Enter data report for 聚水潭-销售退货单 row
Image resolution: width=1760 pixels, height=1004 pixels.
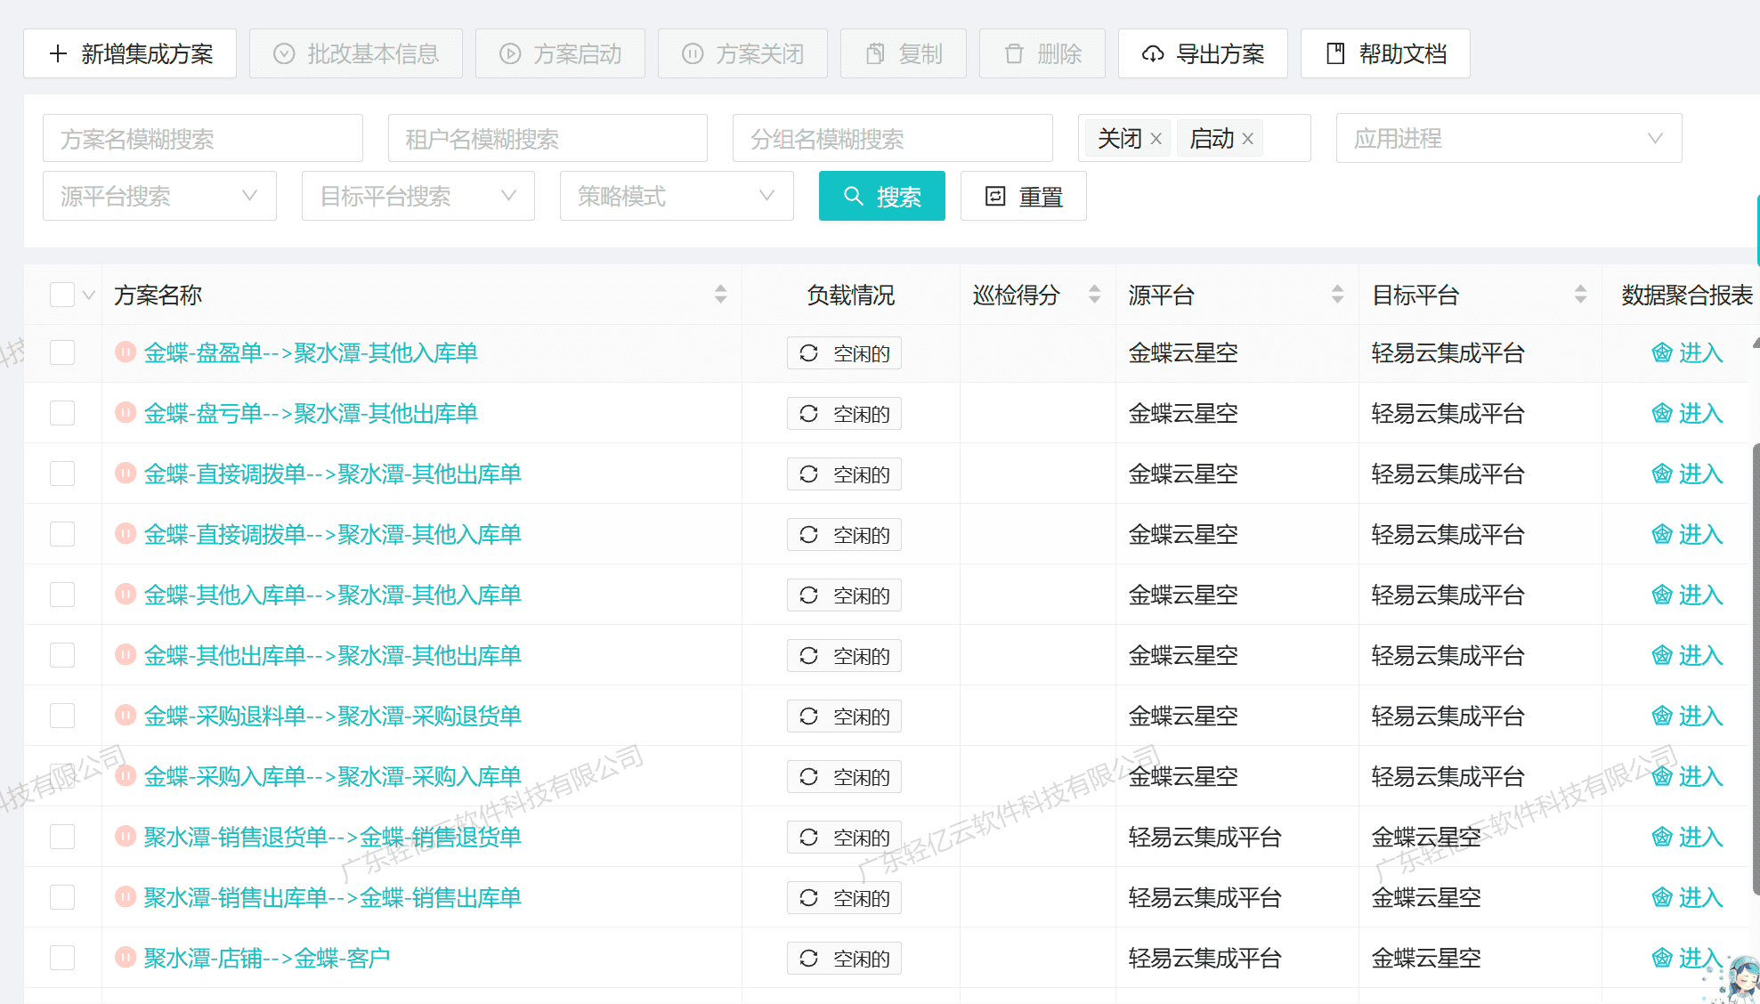[x=1687, y=837]
